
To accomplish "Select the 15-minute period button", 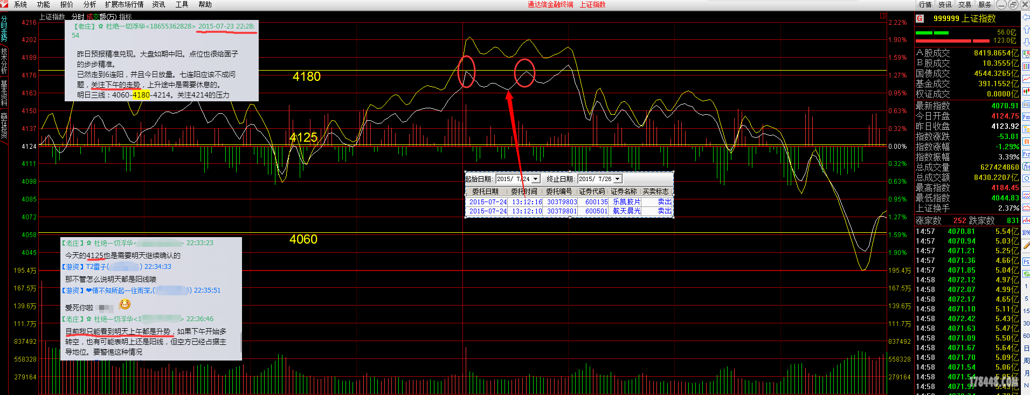I will coord(1026,311).
